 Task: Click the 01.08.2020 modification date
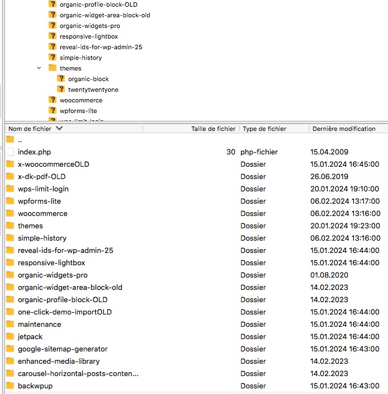[329, 275]
